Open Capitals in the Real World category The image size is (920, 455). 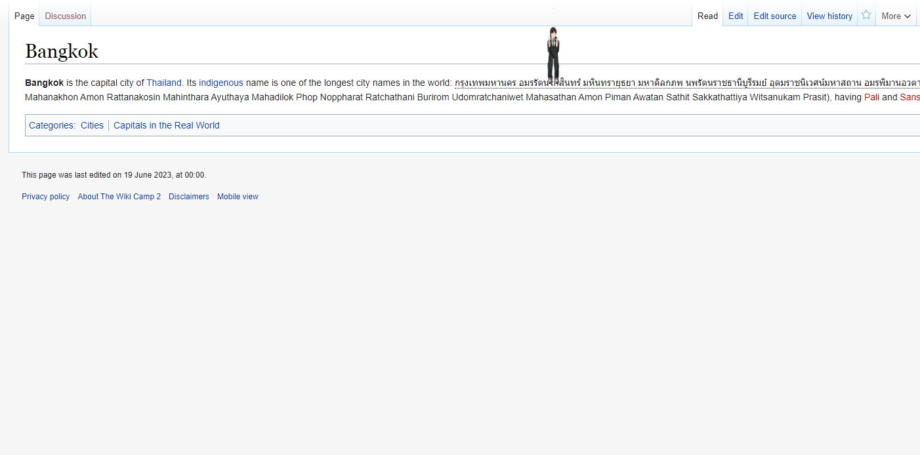tap(166, 125)
